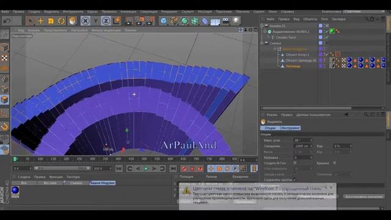Go to the start of animation
This screenshot has height=220, width=391.
click(x=119, y=169)
